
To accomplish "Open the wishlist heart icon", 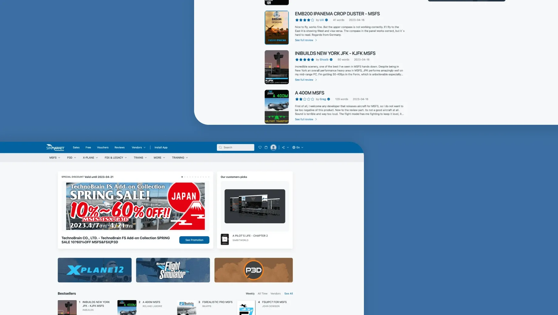I will click(260, 148).
